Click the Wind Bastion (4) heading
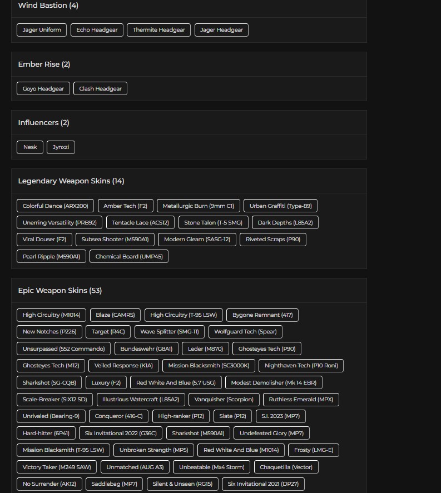The height and width of the screenshot is (493, 441). 48,6
